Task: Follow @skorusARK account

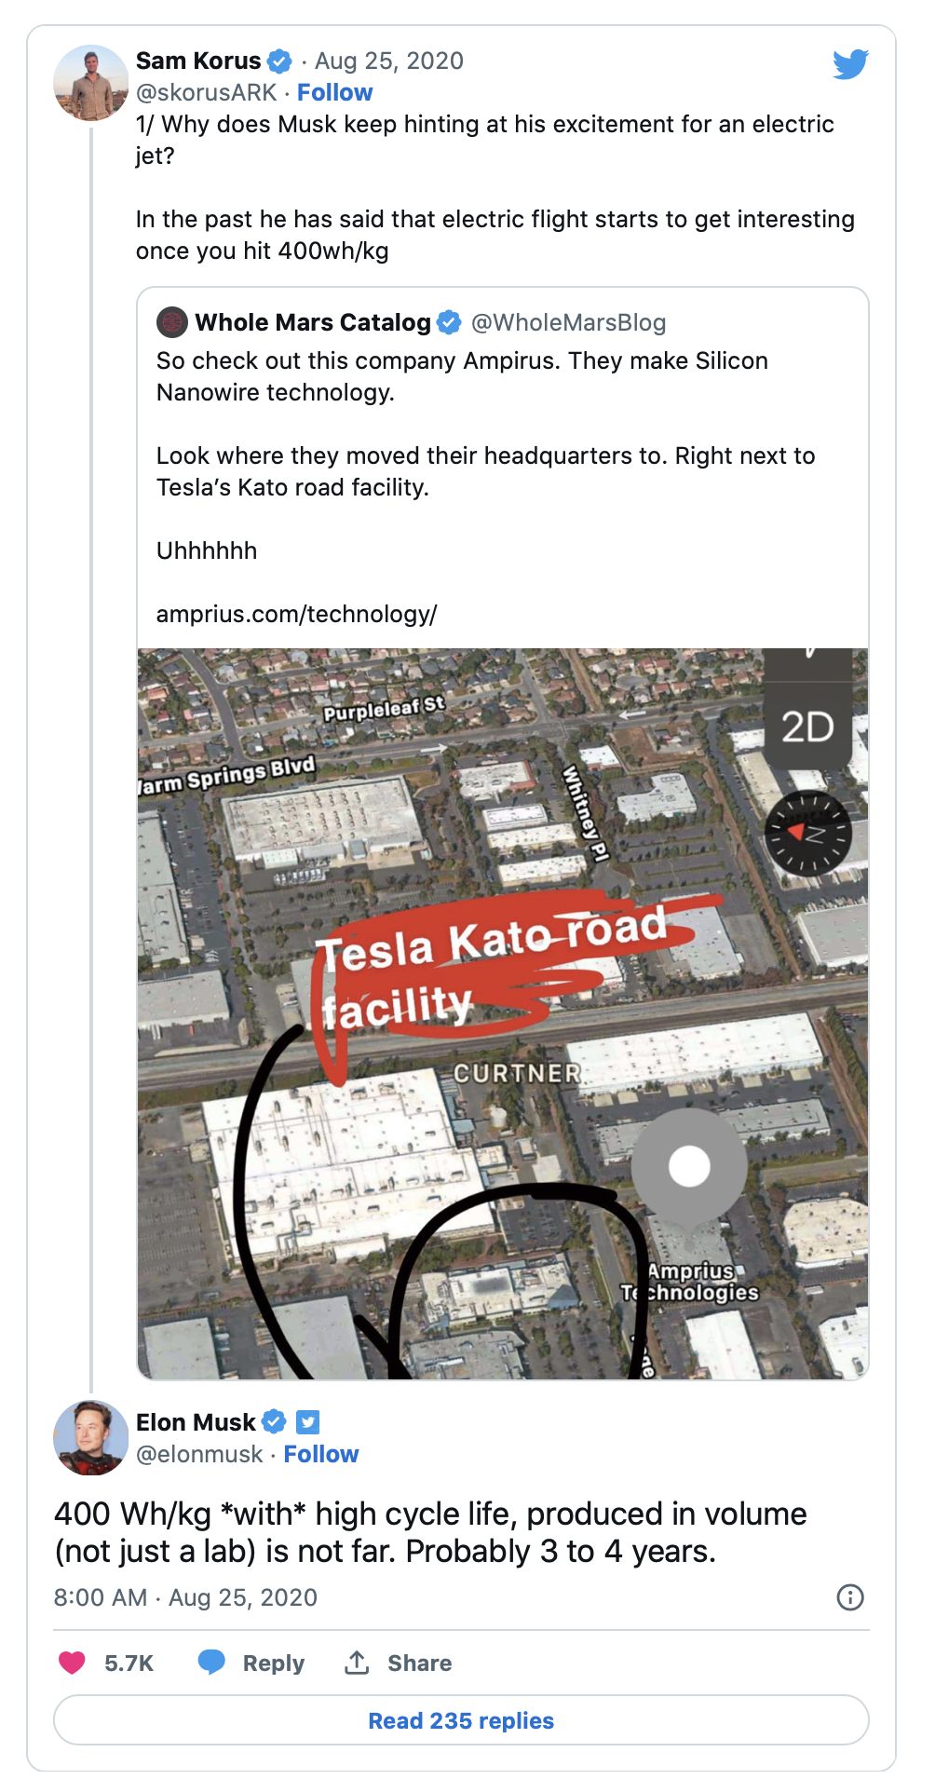Action: [334, 92]
